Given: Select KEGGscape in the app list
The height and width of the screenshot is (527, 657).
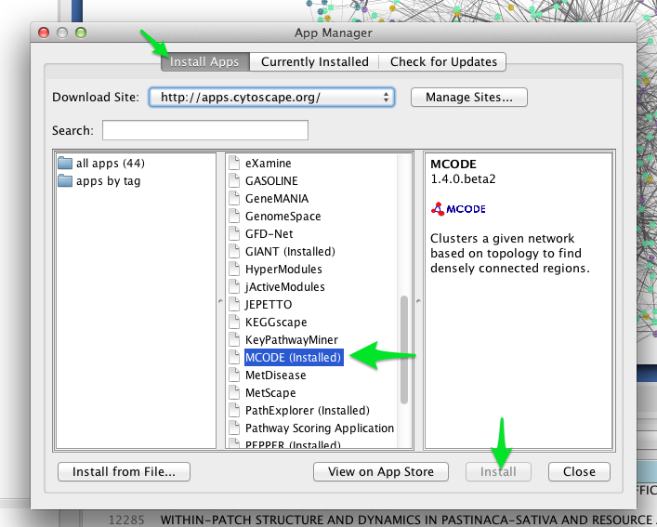Looking at the screenshot, I should pos(276,323).
